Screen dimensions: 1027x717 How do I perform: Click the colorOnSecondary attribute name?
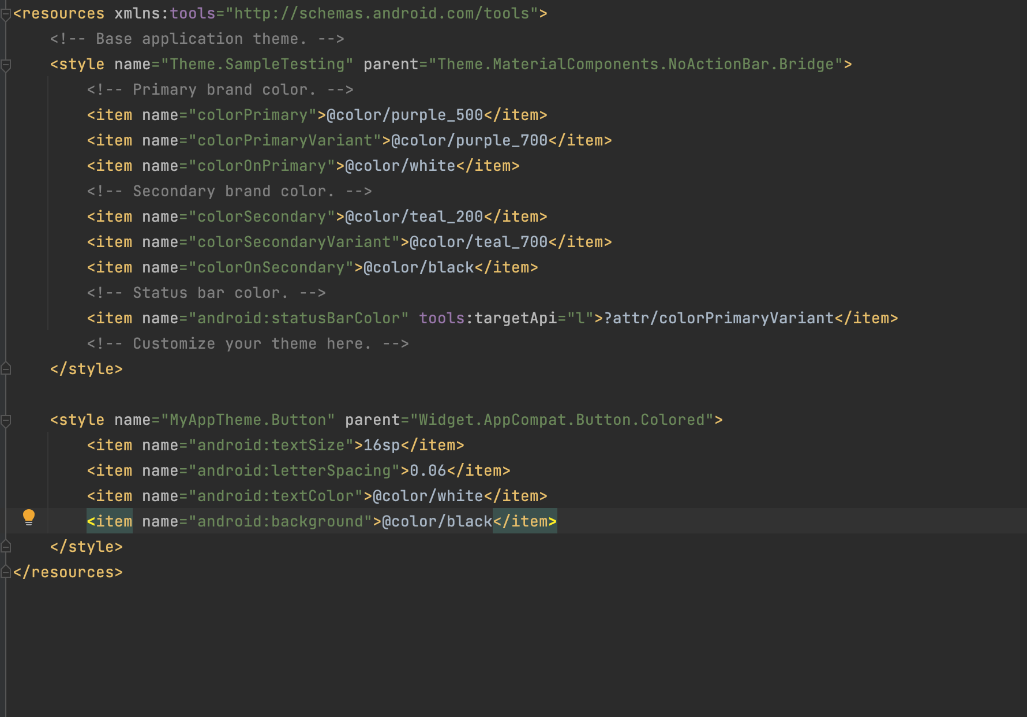click(271, 268)
